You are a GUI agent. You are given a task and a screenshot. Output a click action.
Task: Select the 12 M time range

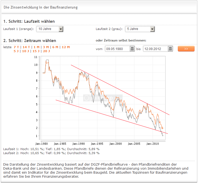pos(66,47)
